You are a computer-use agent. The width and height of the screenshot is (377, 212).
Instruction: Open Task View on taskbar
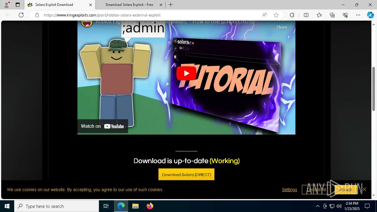click(x=106, y=206)
